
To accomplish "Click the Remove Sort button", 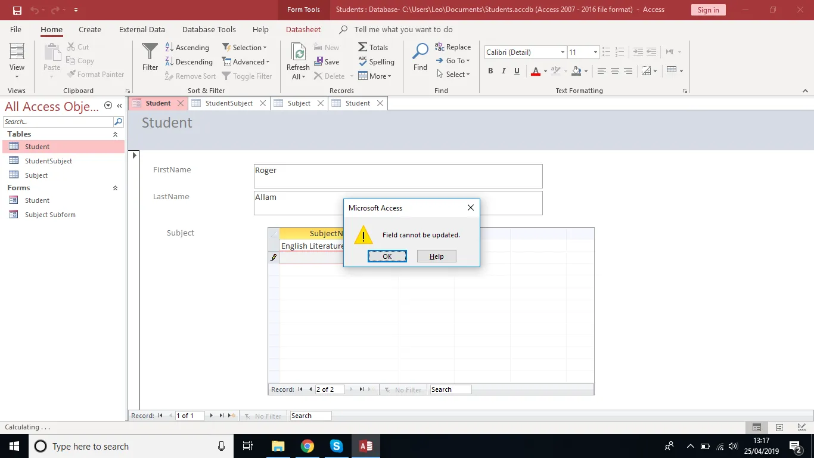I will 189,76.
